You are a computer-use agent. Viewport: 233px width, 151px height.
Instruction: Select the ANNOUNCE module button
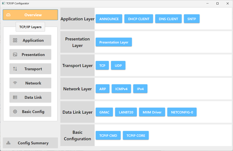point(109,19)
